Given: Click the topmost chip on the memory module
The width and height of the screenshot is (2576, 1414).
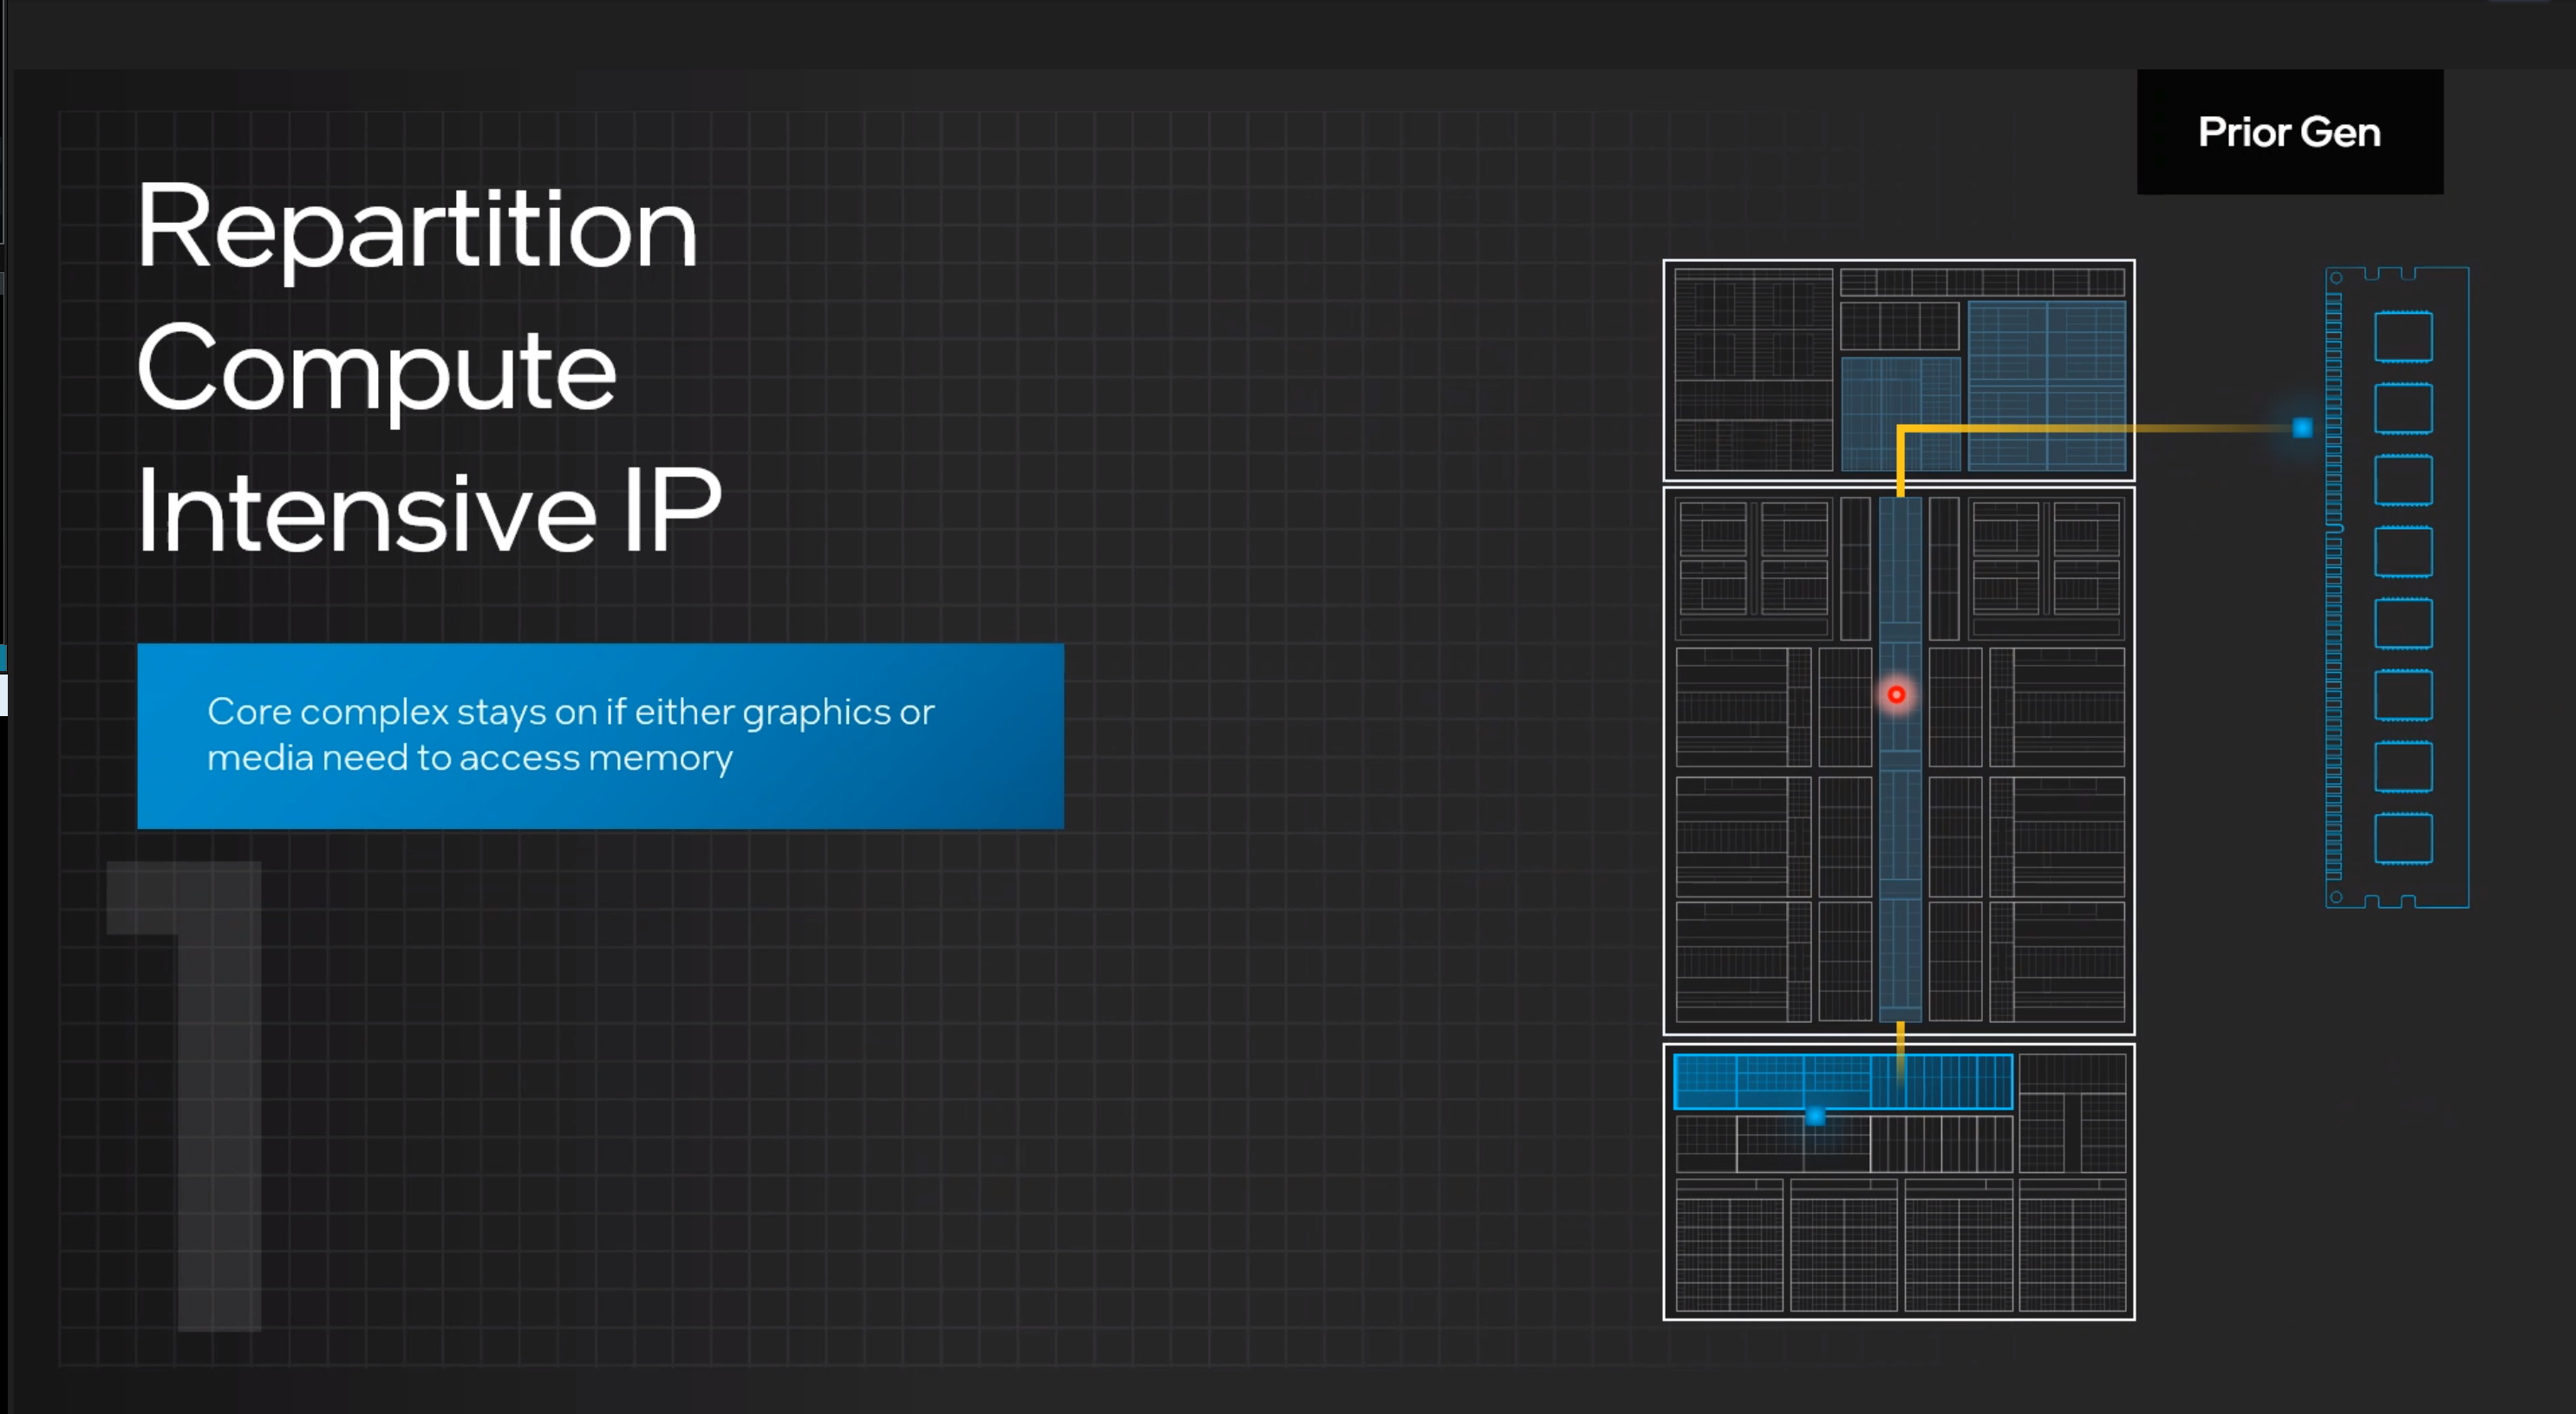Looking at the screenshot, I should point(2403,336).
